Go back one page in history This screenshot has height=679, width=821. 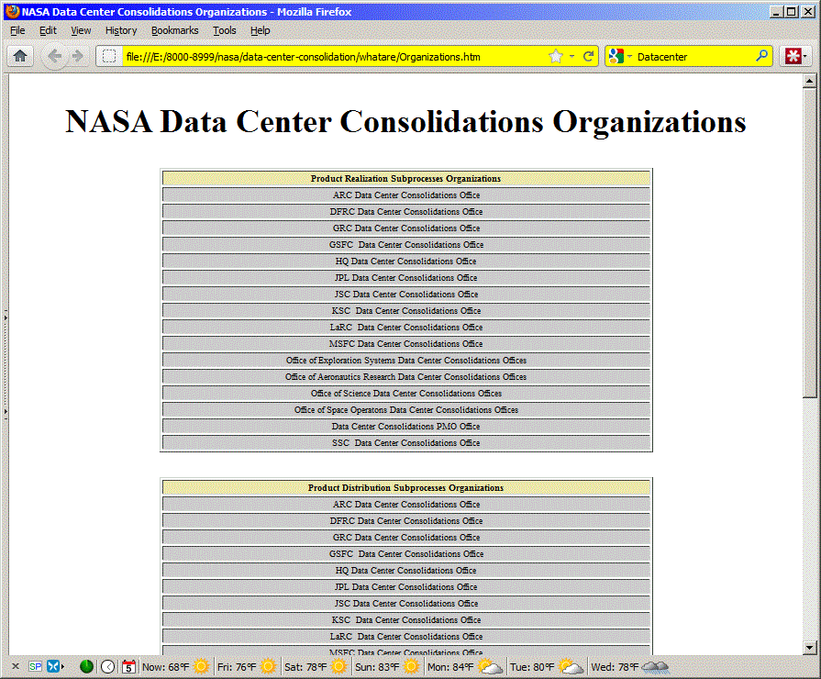click(54, 56)
